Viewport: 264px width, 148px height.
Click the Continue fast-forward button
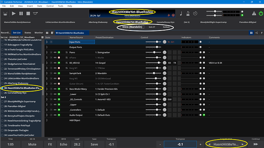click(x=256, y=144)
